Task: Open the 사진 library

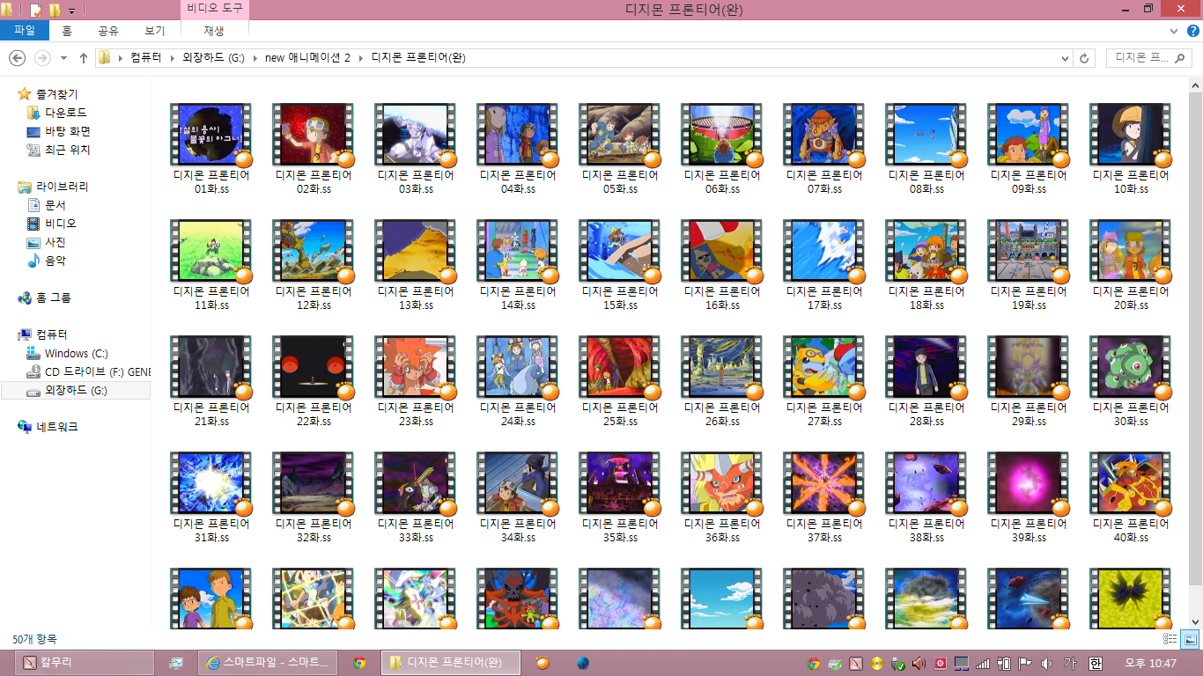Action: tap(55, 242)
